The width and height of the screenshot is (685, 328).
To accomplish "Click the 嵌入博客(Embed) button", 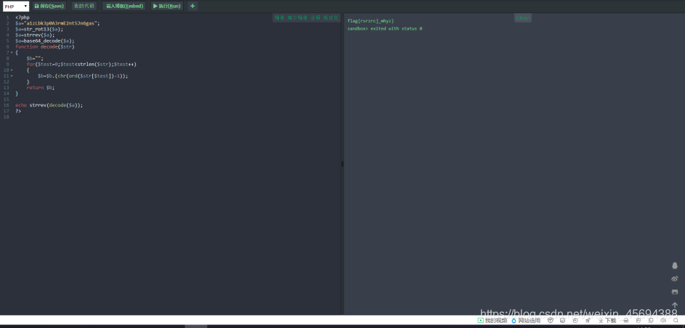I will point(124,6).
